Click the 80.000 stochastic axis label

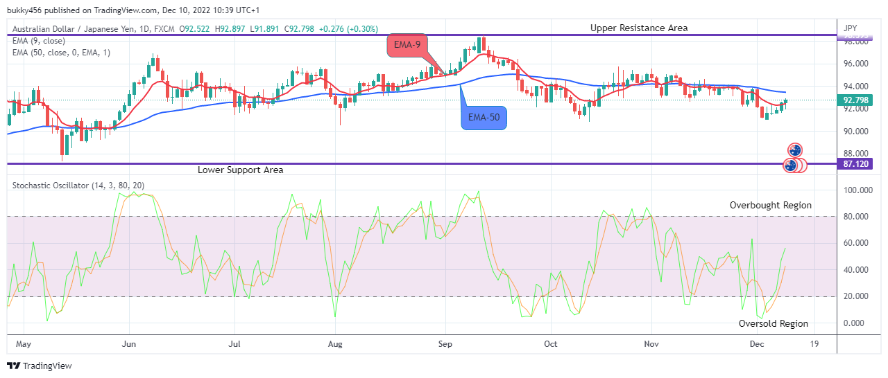855,217
